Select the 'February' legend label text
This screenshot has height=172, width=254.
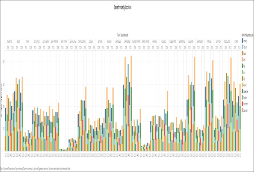point(245,47)
